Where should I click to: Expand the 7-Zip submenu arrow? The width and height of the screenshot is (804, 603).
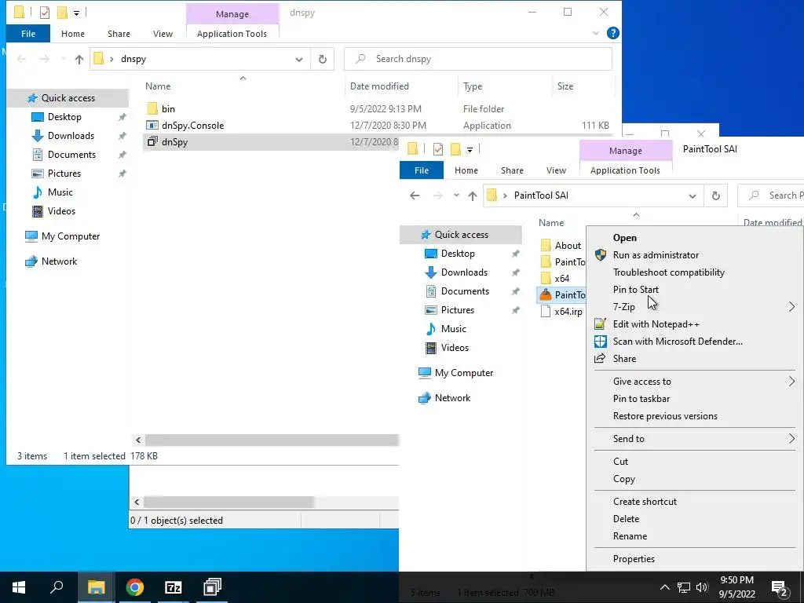pos(791,307)
